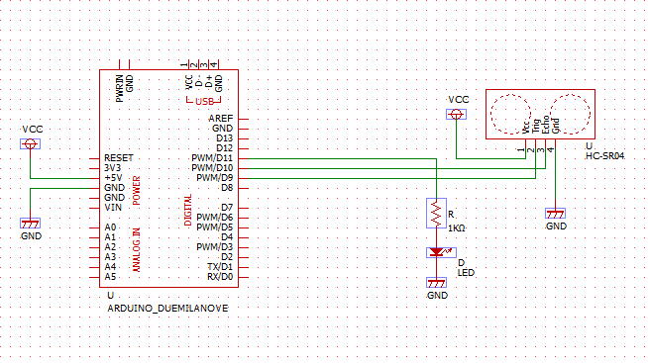
Task: Select the HC-SR04 ultrasonic sensor component
Action: pos(541,115)
